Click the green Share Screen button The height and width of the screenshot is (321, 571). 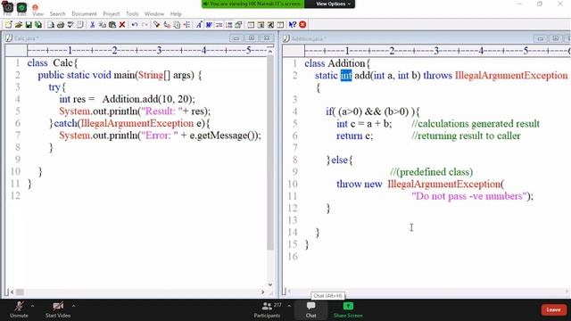click(348, 309)
